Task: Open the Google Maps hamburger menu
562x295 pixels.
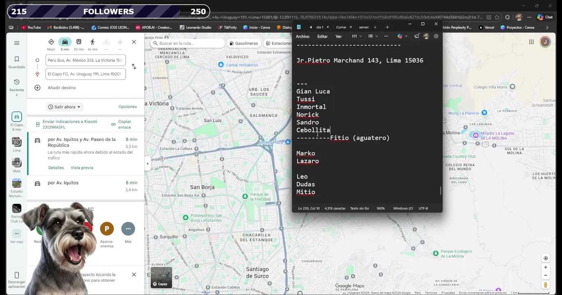Action: 17,43
